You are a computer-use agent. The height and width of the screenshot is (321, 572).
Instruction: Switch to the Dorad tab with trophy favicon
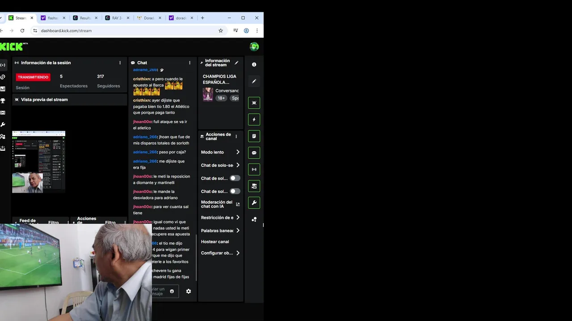tap(149, 18)
